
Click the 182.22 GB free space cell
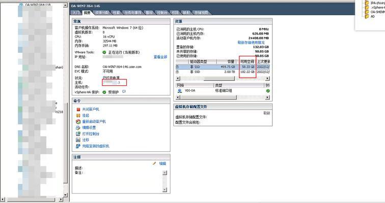click(x=248, y=72)
